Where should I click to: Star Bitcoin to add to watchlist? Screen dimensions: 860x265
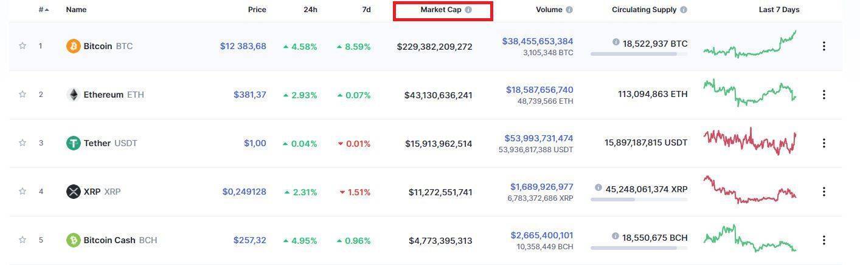23,45
